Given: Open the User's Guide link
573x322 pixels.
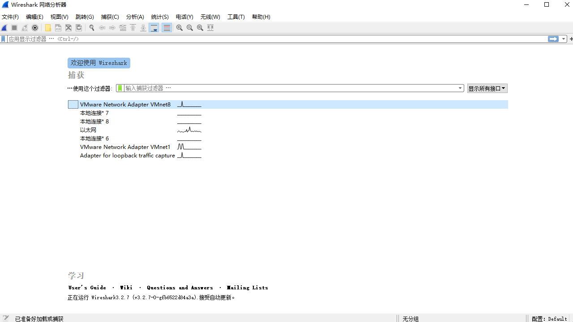Looking at the screenshot, I should [x=87, y=288].
